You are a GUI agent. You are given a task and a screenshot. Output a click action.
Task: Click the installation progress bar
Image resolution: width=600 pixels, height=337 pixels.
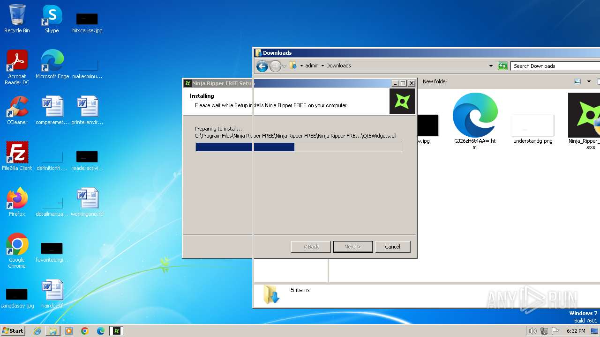pos(299,147)
